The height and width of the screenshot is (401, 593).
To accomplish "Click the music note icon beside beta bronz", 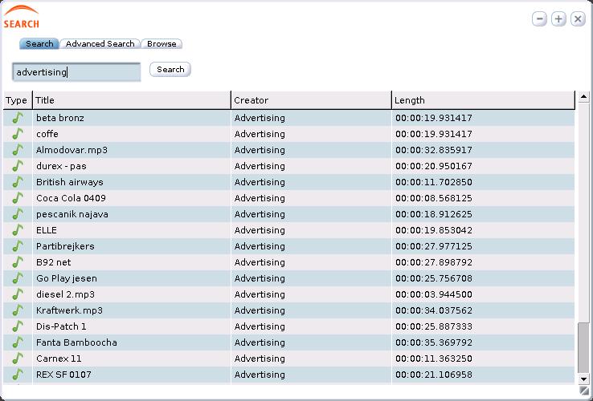I will (18, 118).
